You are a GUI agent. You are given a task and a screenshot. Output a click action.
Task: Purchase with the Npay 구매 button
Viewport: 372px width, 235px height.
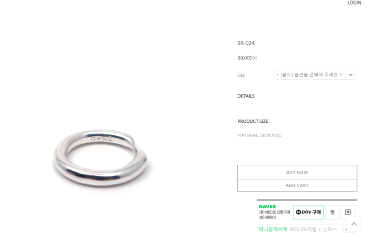[308, 212]
